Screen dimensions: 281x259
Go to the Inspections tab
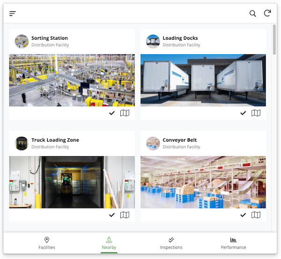tap(171, 243)
